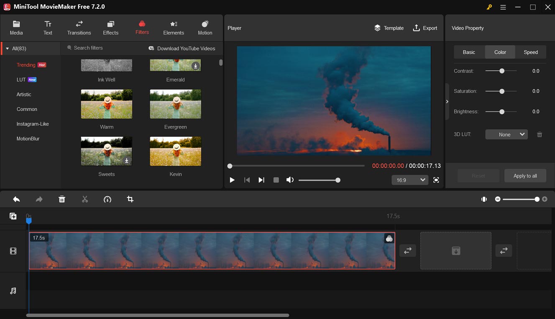Stop the video playback
Image resolution: width=555 pixels, height=319 pixels.
(x=276, y=180)
